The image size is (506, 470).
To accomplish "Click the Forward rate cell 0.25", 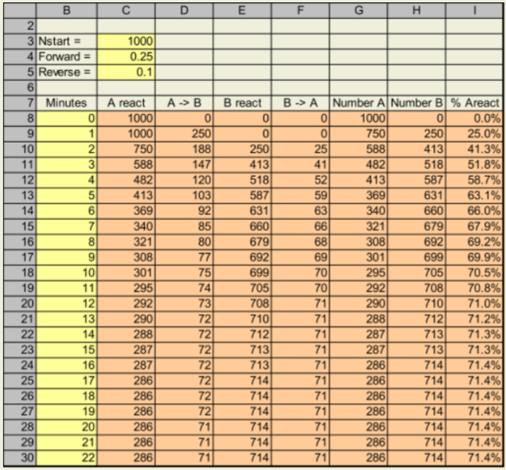I will pyautogui.click(x=128, y=57).
